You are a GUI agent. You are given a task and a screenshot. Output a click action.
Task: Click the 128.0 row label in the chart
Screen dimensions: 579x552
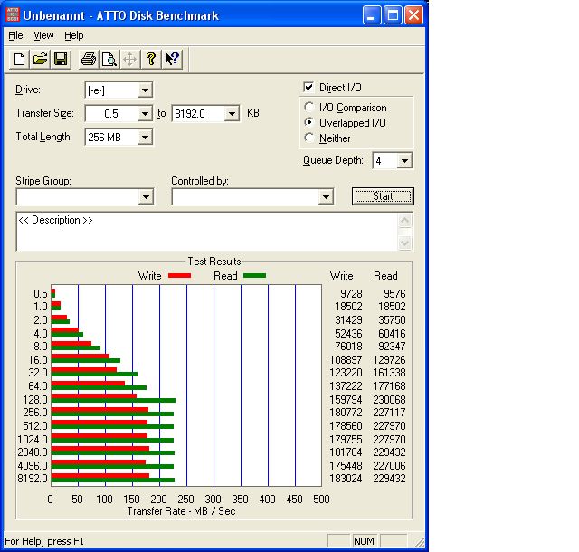click(x=35, y=399)
